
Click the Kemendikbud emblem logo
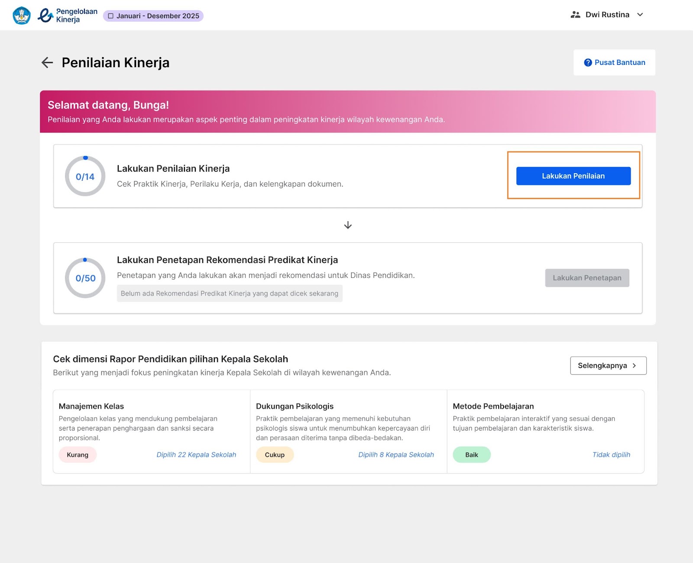[x=22, y=16]
